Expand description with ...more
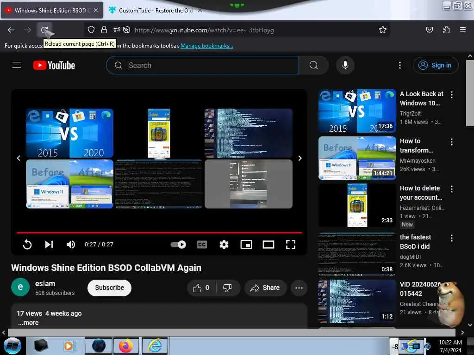Viewport: 474px width, 355px height. click(x=28, y=322)
